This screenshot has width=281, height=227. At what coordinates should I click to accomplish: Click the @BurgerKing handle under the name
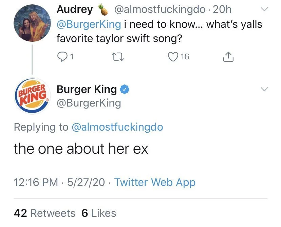(x=89, y=102)
